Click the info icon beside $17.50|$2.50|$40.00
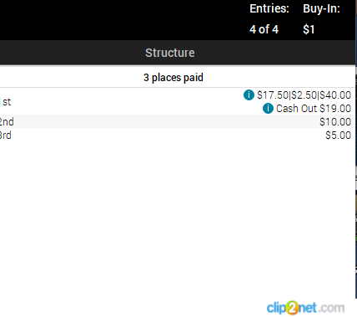 [x=249, y=95]
